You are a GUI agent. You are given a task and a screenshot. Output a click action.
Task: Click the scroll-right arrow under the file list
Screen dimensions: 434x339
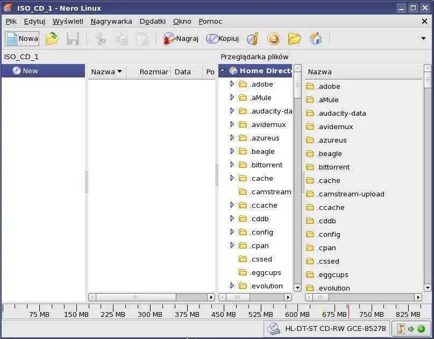click(418, 298)
